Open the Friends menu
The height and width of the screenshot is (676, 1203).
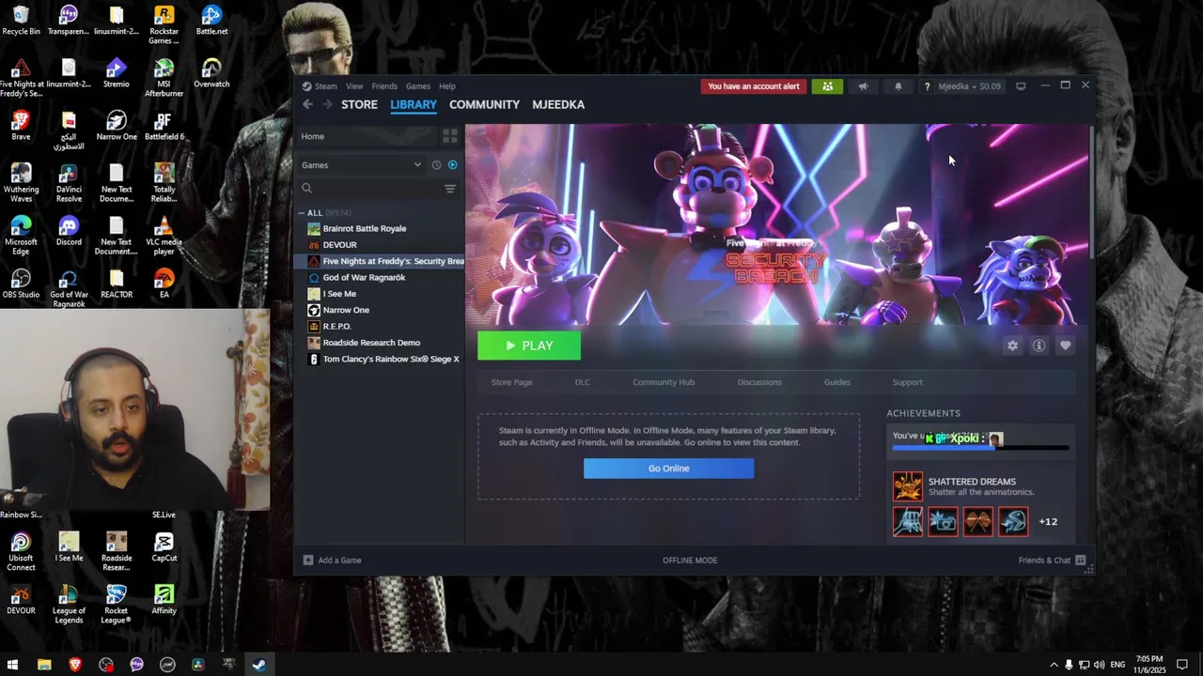(x=384, y=86)
